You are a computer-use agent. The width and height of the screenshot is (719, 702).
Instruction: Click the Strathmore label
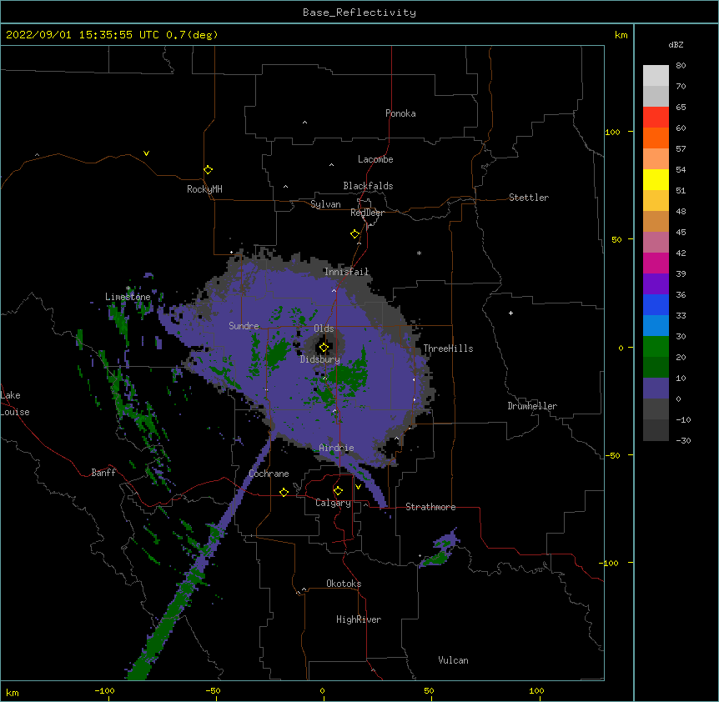[430, 507]
